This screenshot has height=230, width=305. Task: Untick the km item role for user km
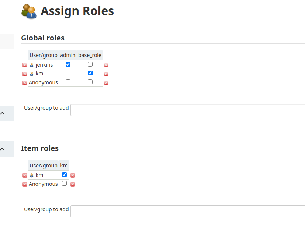[65, 174]
